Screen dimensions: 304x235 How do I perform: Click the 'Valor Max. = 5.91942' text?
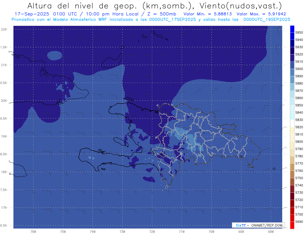click(x=261, y=14)
